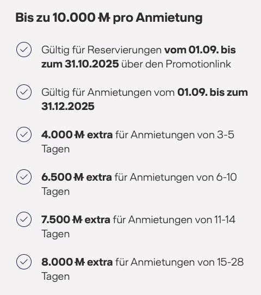Select the checkmark icon next to 4.000 extra
The image size is (261, 295).
tap(24, 134)
